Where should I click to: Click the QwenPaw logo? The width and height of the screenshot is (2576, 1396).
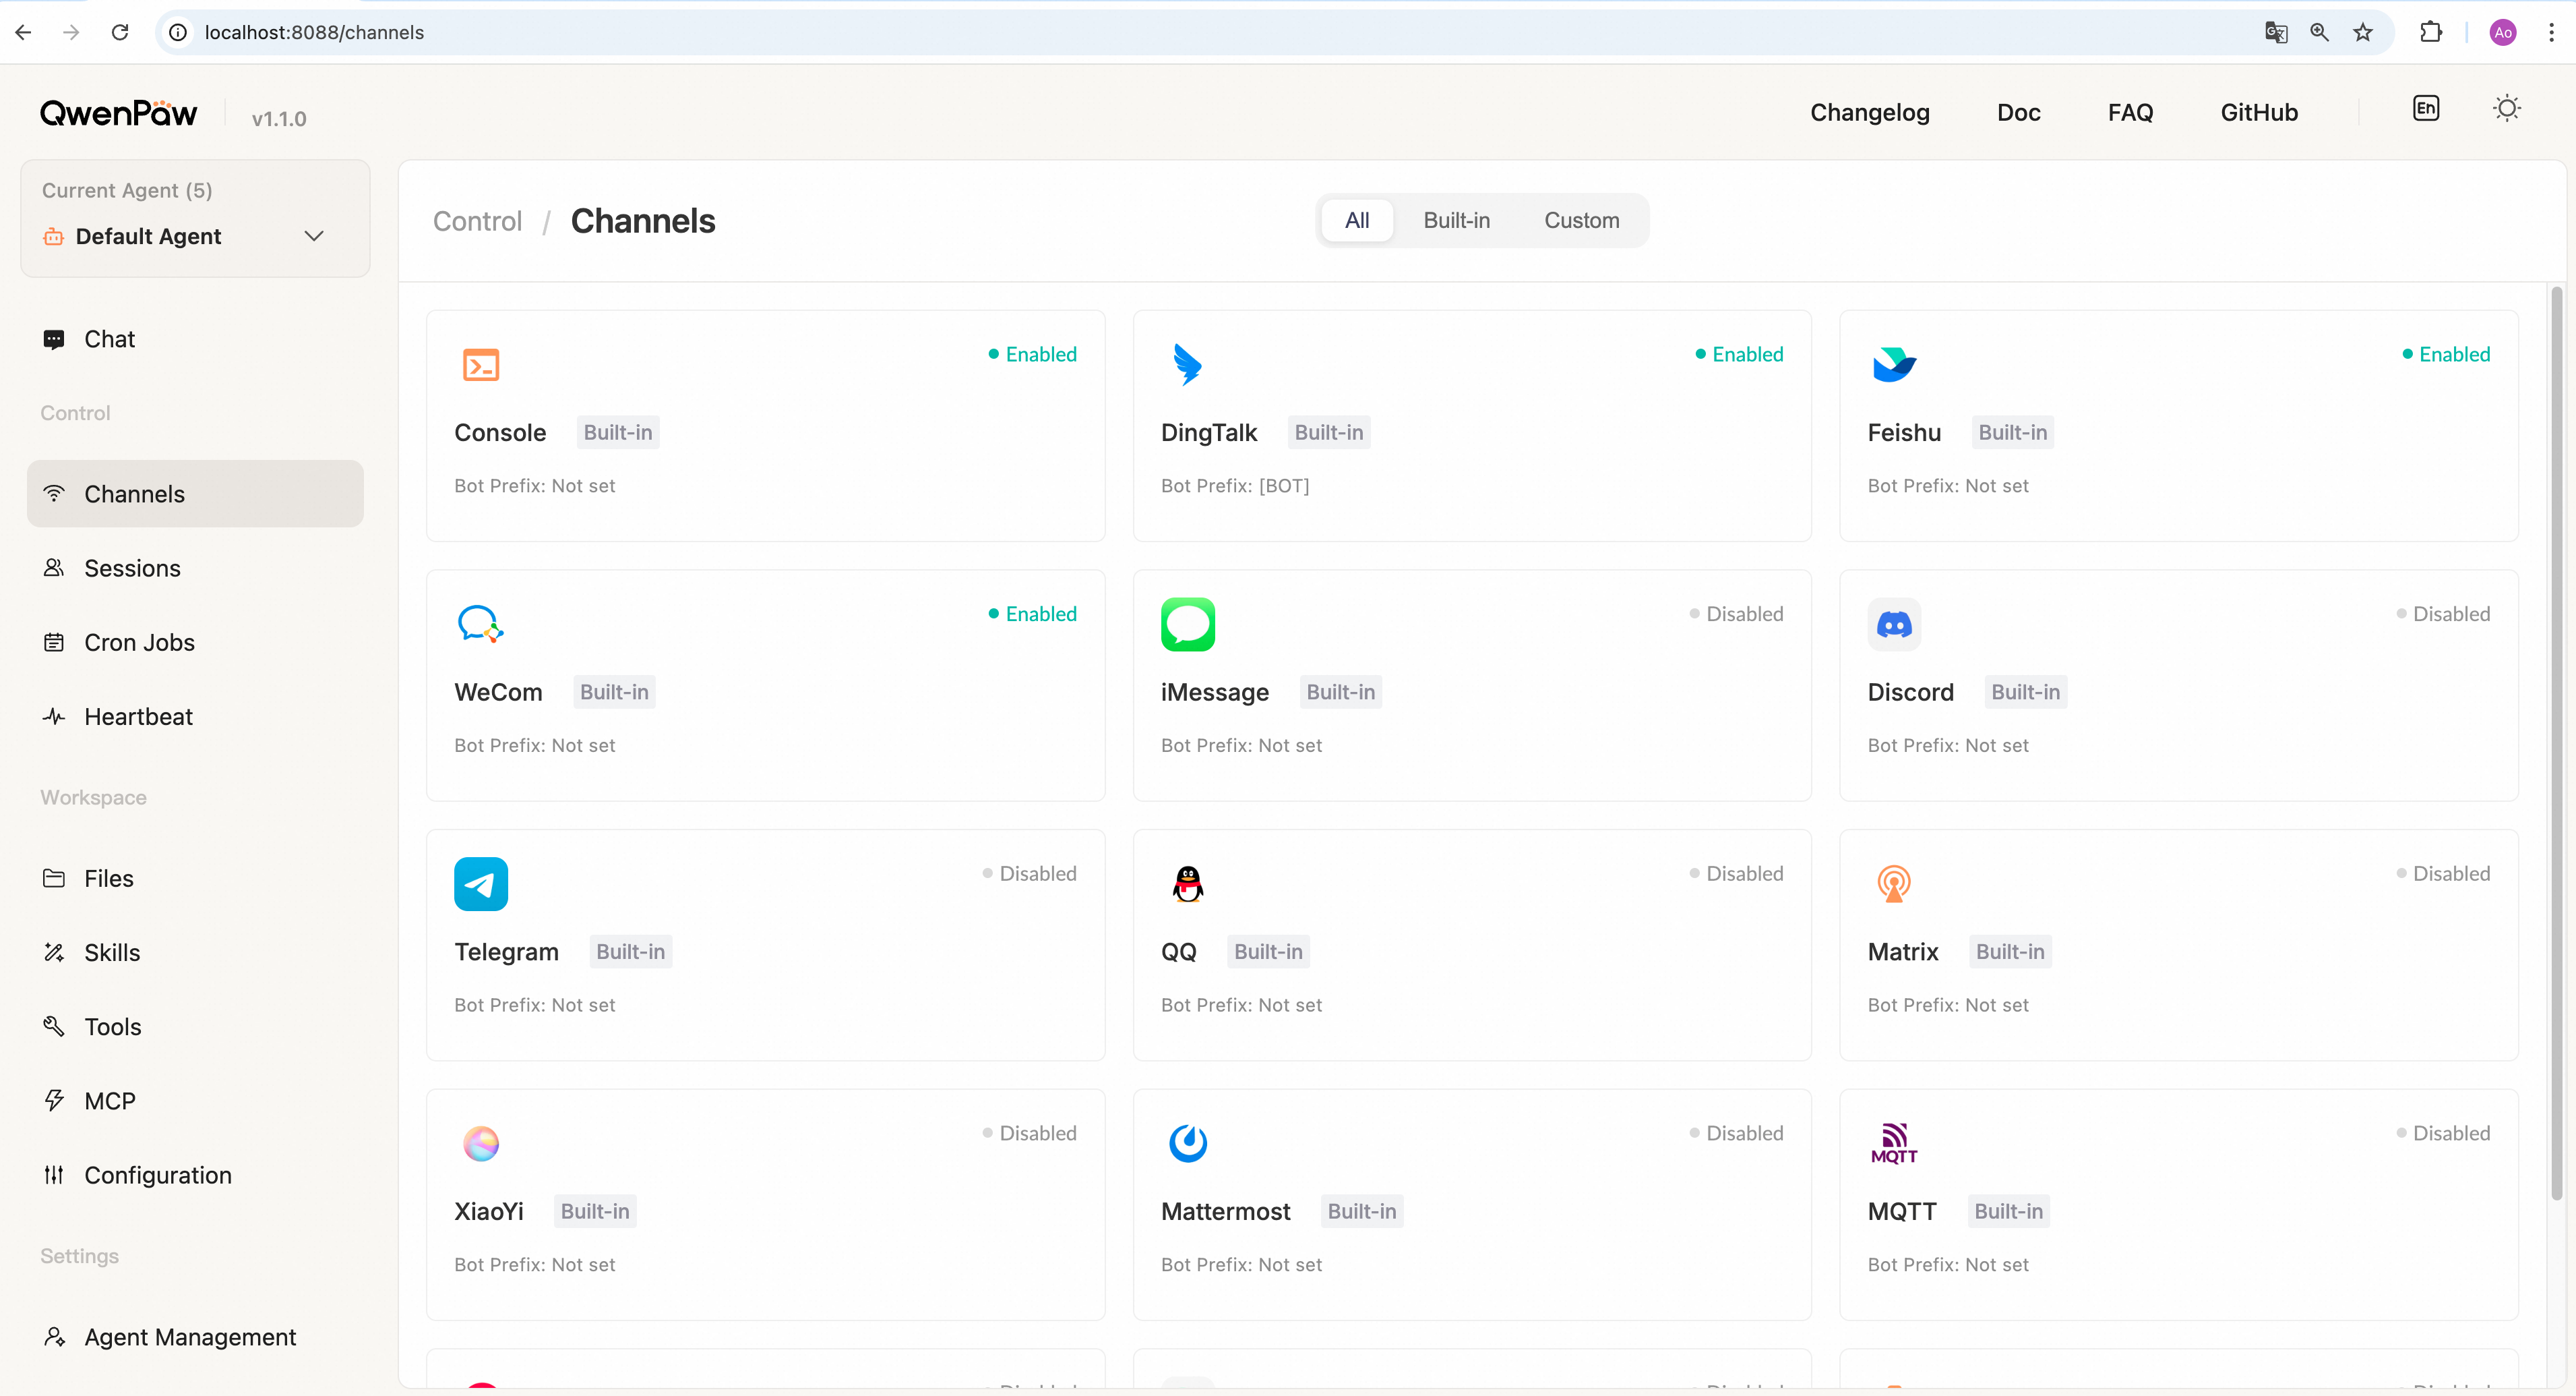(x=118, y=113)
